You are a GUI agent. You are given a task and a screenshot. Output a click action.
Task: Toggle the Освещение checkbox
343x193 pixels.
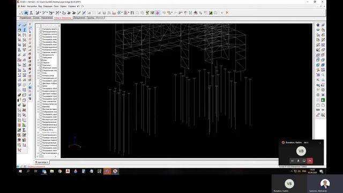pos(41,57)
